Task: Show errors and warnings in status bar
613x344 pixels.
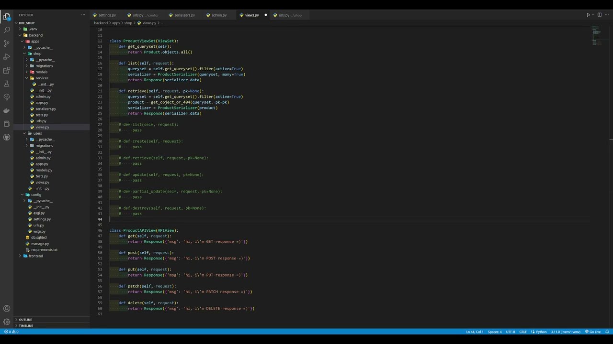Action: (11, 332)
